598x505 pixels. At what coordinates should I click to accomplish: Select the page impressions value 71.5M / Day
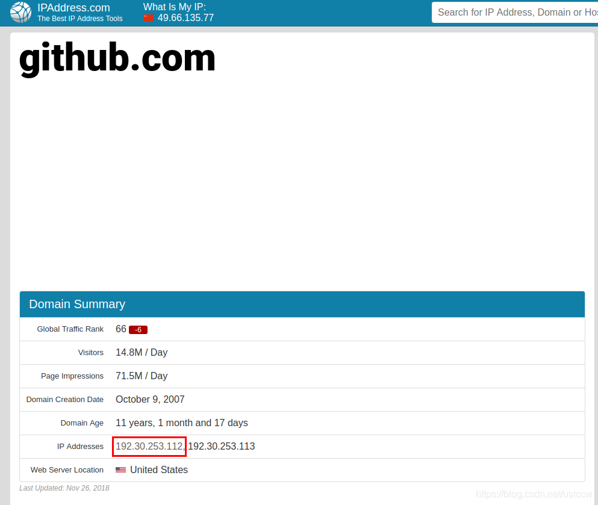click(x=142, y=376)
